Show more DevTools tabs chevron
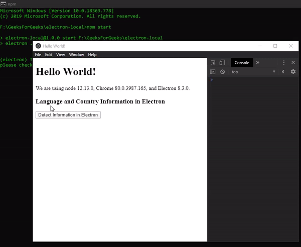301x247 pixels. click(258, 62)
